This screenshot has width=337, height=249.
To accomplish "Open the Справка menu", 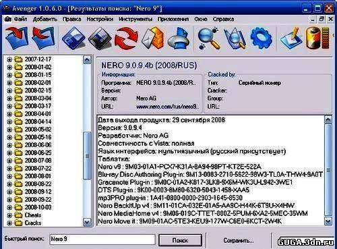I will pos(223,19).
